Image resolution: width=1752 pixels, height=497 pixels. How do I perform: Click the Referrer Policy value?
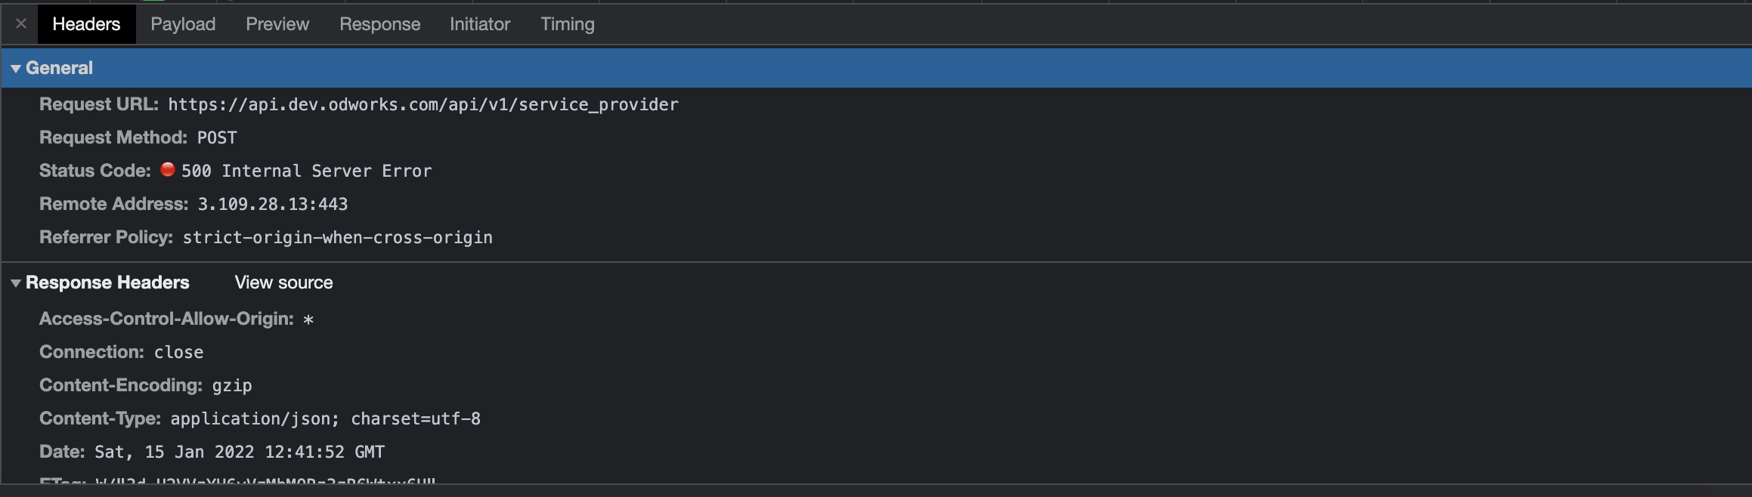tap(337, 238)
